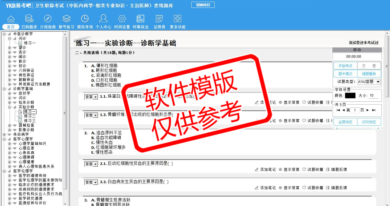Screen dimensions: 390x206
Task: Open the 答案 dropdown for question 2.1
Action: coord(91,164)
